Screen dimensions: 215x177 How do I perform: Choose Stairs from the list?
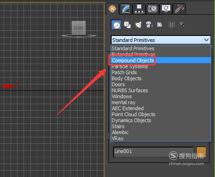point(161,126)
